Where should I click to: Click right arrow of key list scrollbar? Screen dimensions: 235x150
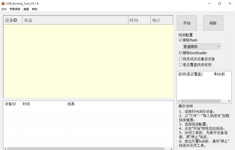coord(229,101)
